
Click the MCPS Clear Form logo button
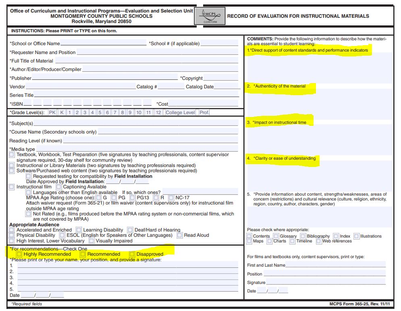[x=210, y=16]
